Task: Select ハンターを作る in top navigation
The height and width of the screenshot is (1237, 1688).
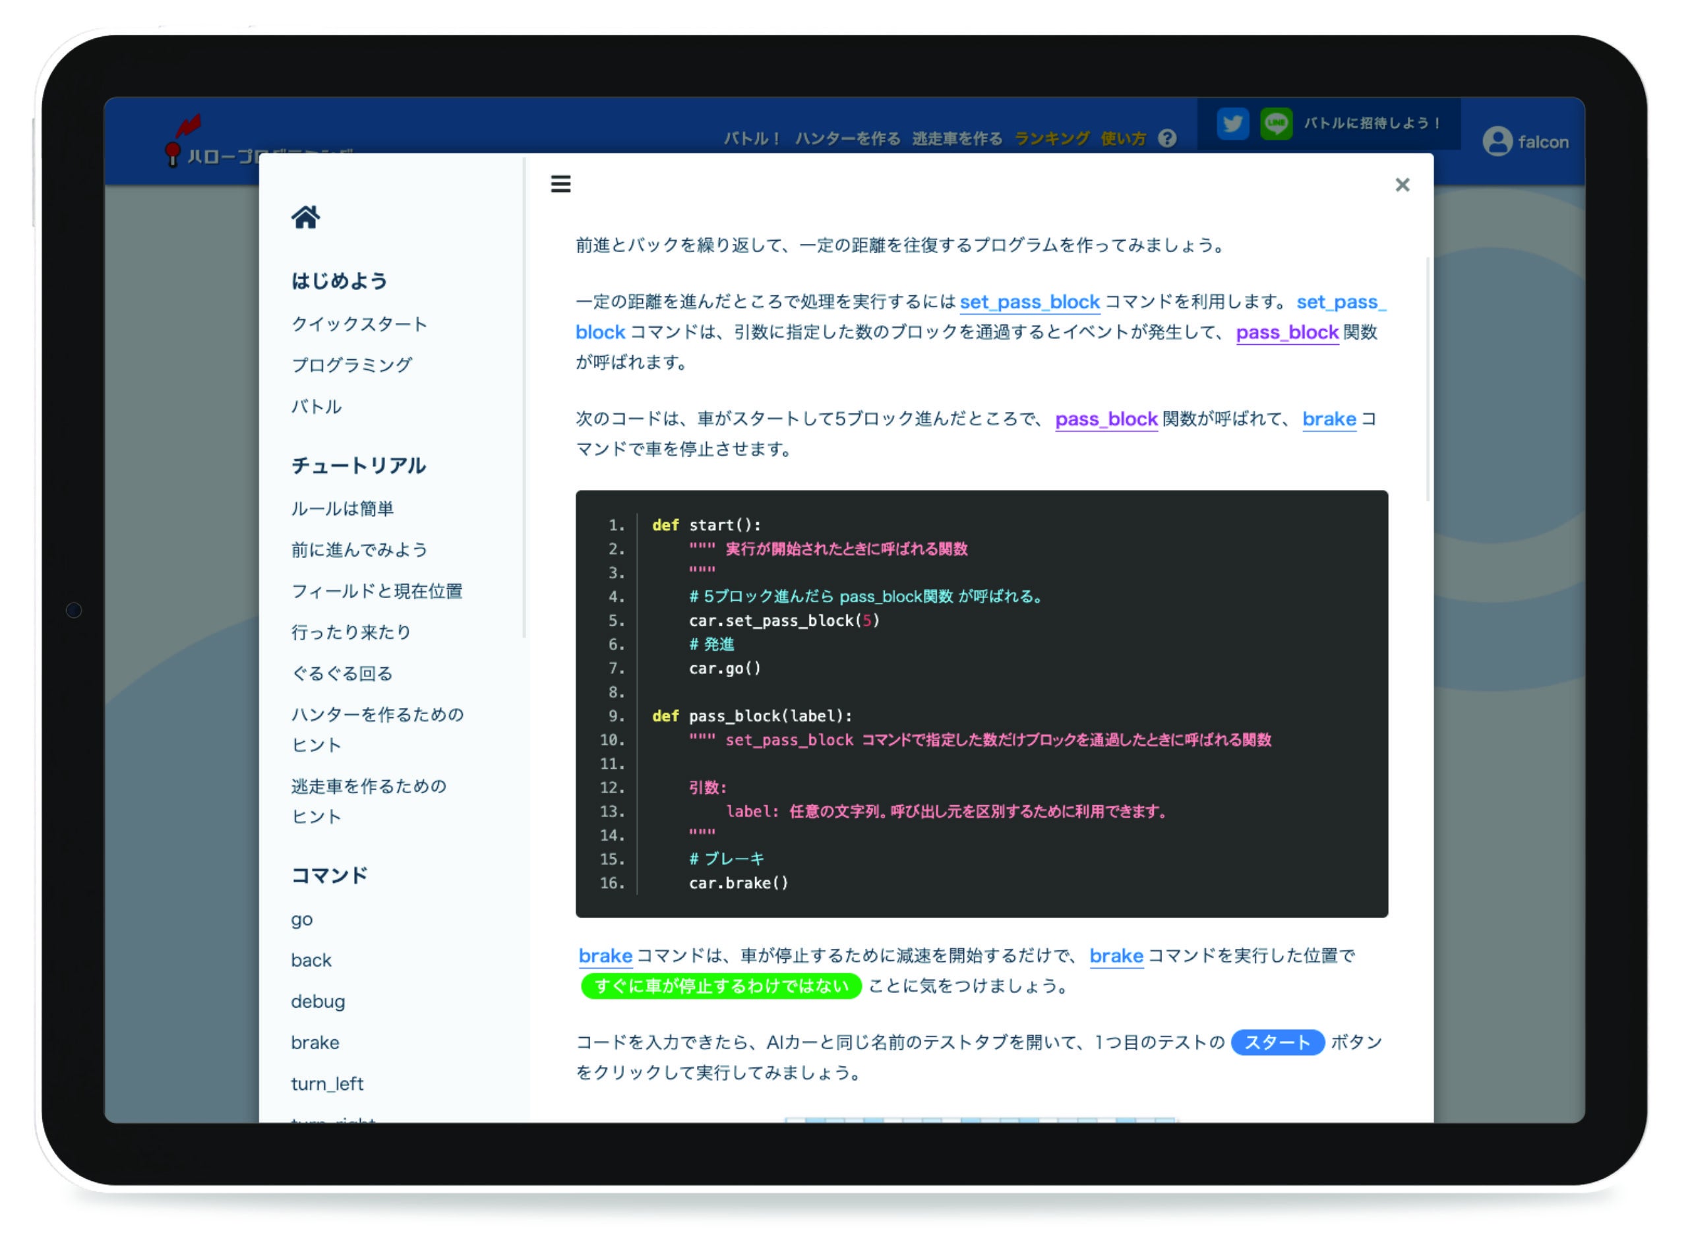Action: 847,138
